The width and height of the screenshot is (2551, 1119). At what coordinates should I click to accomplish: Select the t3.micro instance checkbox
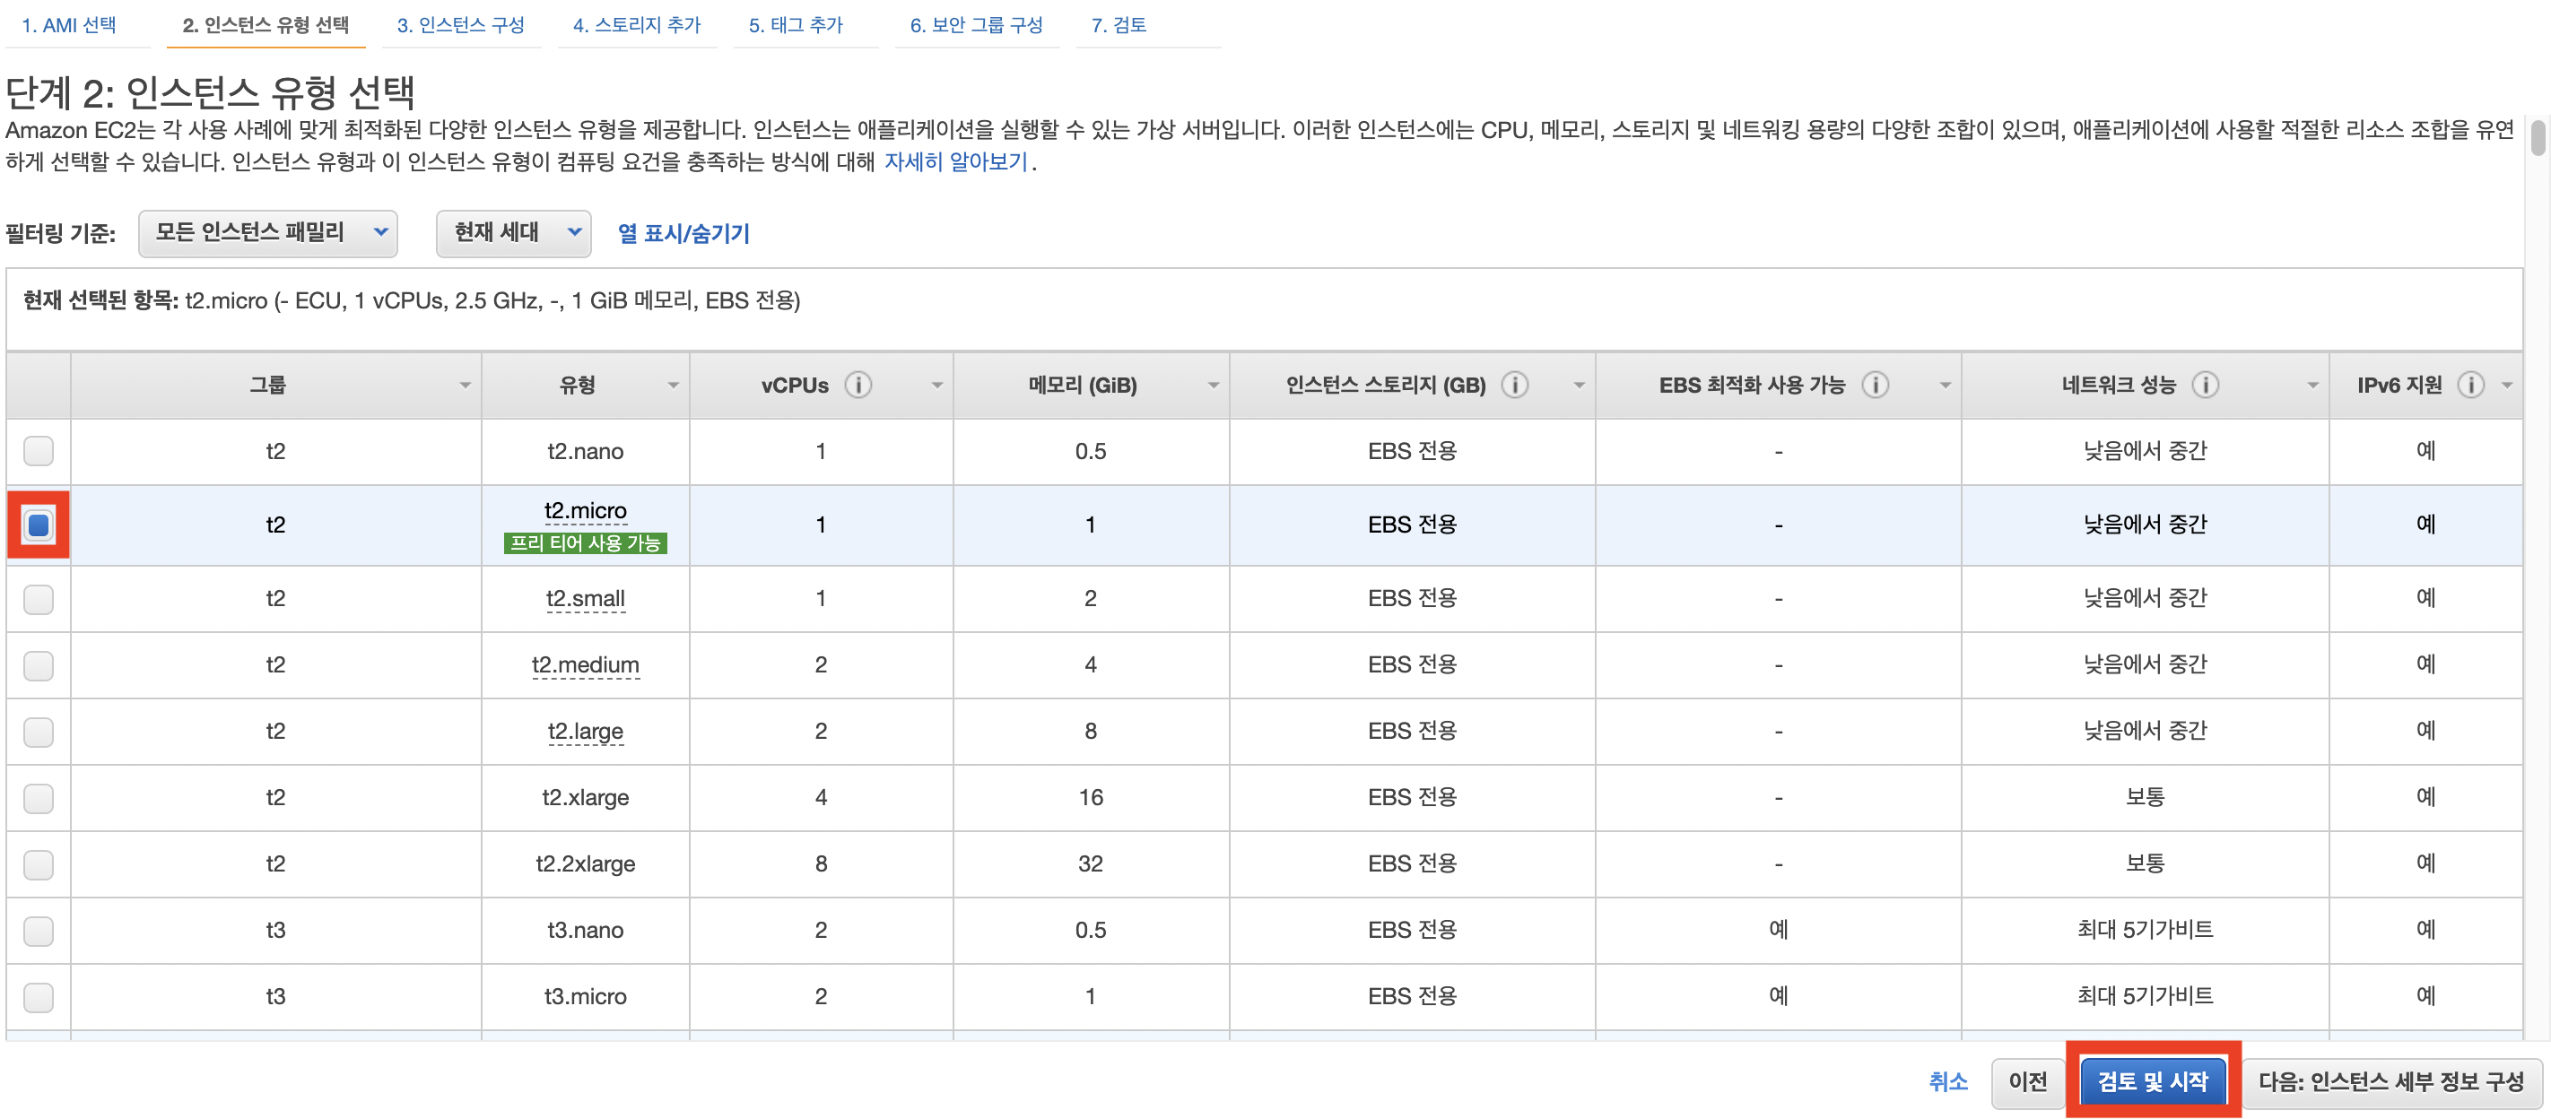pos(39,996)
